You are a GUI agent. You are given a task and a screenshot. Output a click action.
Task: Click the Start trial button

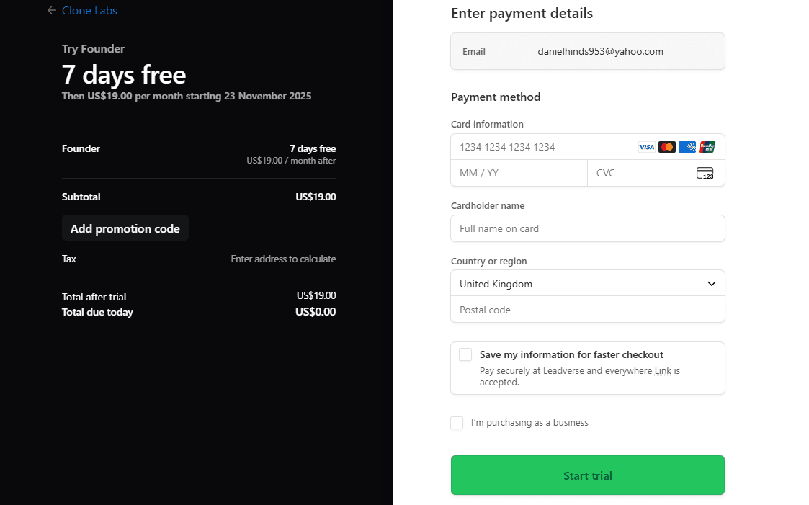587,475
